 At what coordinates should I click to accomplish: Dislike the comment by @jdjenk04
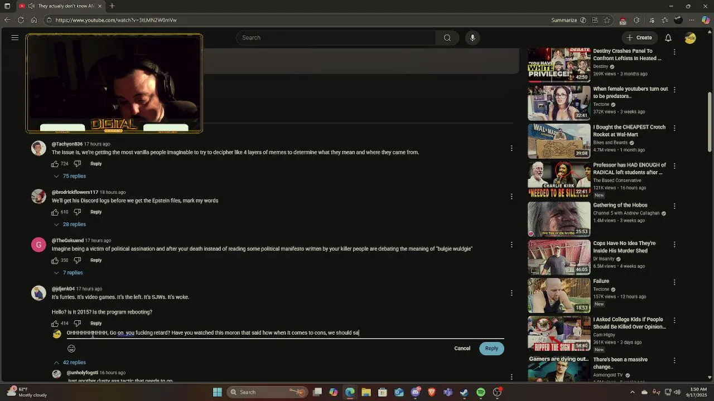click(x=78, y=324)
